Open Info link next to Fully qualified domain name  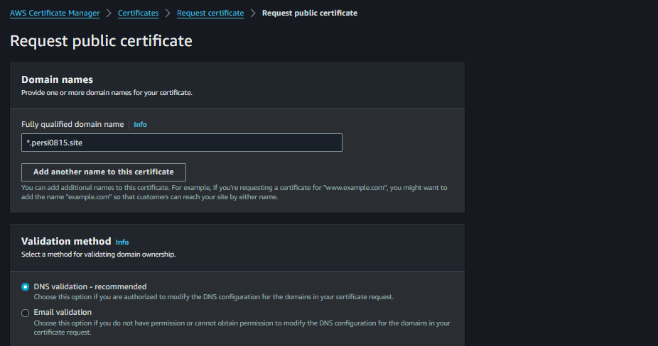140,124
